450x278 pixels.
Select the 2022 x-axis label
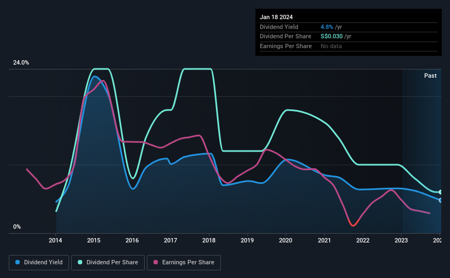363,240
